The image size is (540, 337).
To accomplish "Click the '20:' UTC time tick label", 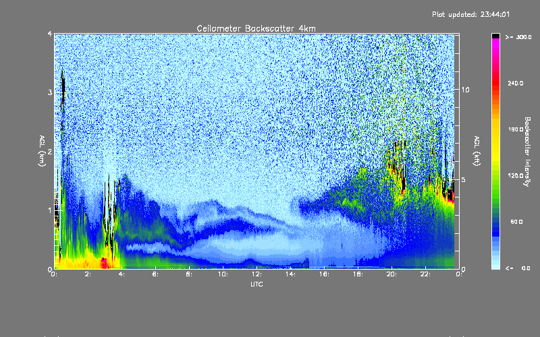I will click(392, 274).
